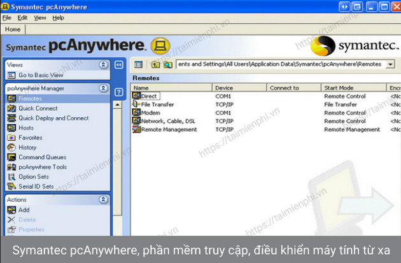Click the Quick Deploy and Connect icon
Screen dimensions: 401x263
pyautogui.click(x=11, y=118)
